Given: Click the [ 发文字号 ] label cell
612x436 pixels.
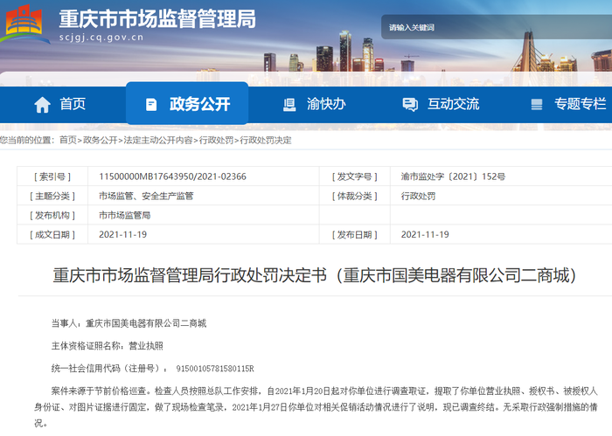Looking at the screenshot, I should tap(355, 176).
